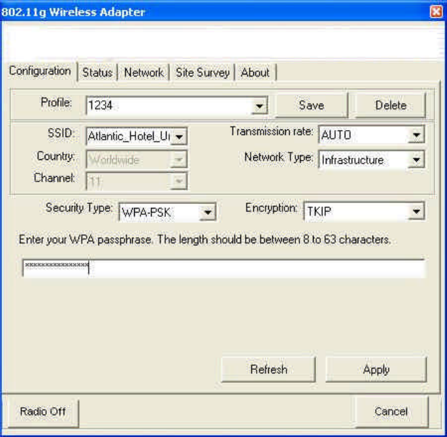Click the Transmission rate label
This screenshot has height=437, width=447.
(x=272, y=131)
